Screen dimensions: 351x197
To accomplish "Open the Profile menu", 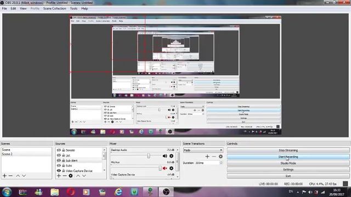I will point(35,9).
